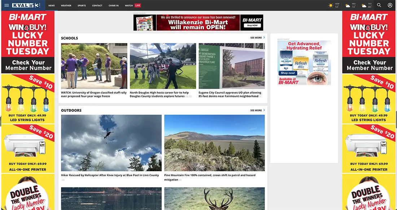
Task: Click Shop NOW button in top banner
Action: 252,26
